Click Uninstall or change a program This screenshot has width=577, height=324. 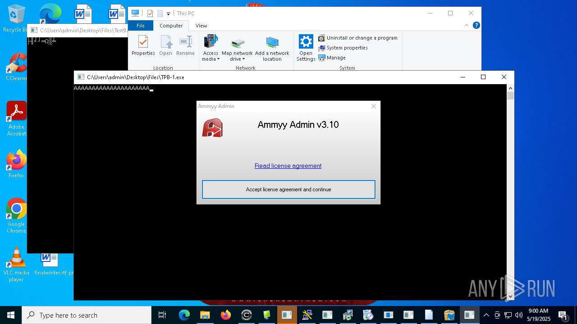[358, 38]
